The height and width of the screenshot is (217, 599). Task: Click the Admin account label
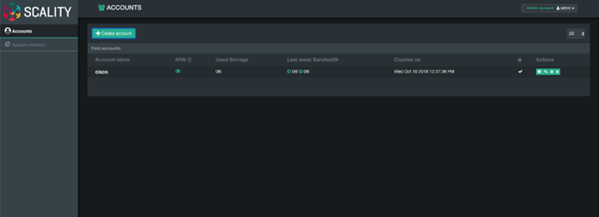tap(539, 8)
